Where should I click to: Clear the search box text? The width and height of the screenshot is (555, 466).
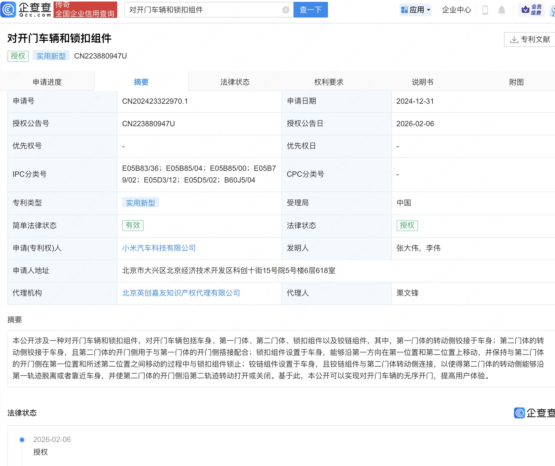point(285,10)
